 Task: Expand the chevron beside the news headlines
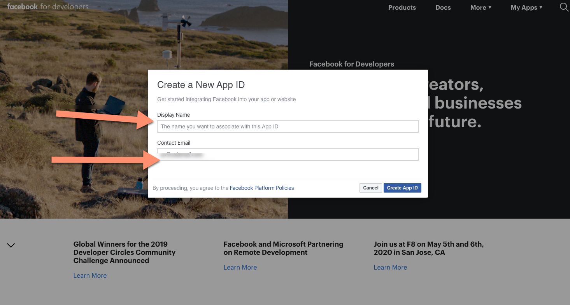[x=11, y=245]
